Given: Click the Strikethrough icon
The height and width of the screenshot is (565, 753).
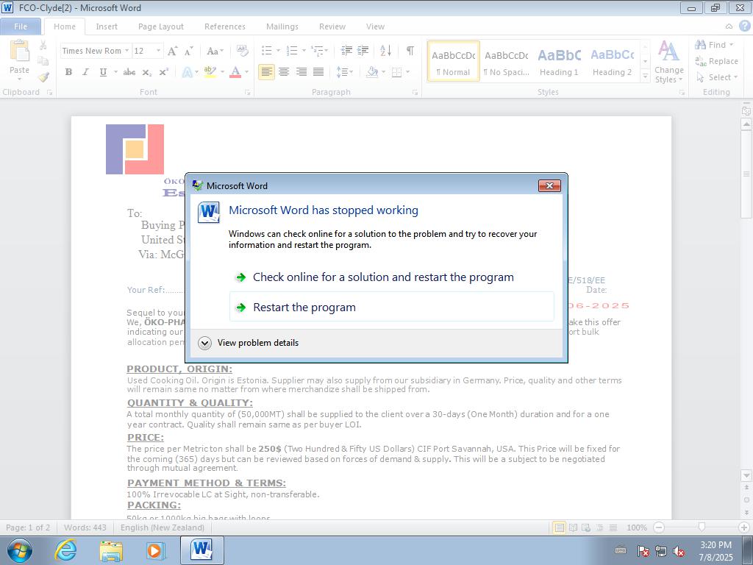Looking at the screenshot, I should (x=129, y=72).
